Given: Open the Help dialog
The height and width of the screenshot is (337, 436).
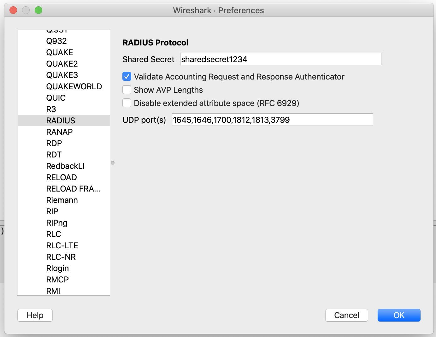Looking at the screenshot, I should coord(35,315).
